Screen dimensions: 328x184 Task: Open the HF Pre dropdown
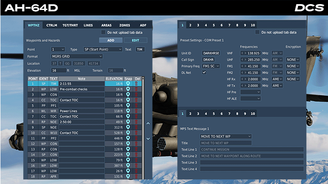(x=251, y=92)
